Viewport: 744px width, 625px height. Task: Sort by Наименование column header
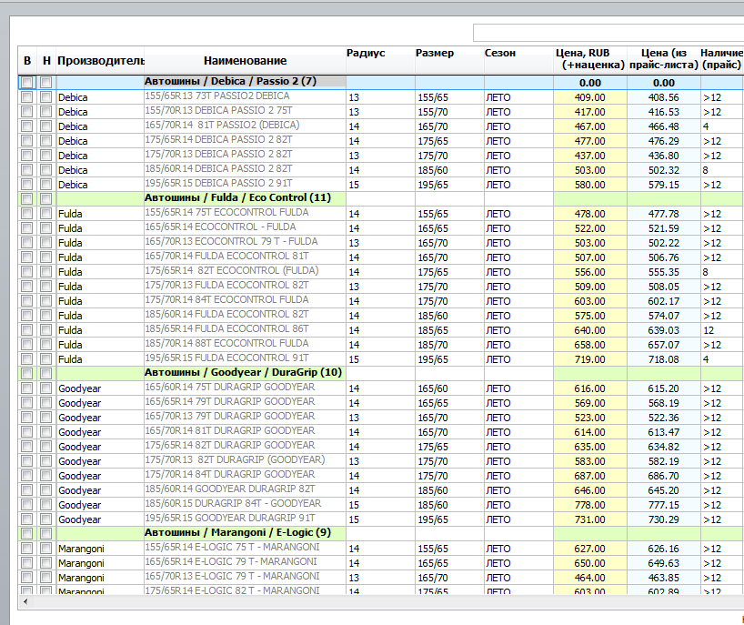click(x=245, y=61)
